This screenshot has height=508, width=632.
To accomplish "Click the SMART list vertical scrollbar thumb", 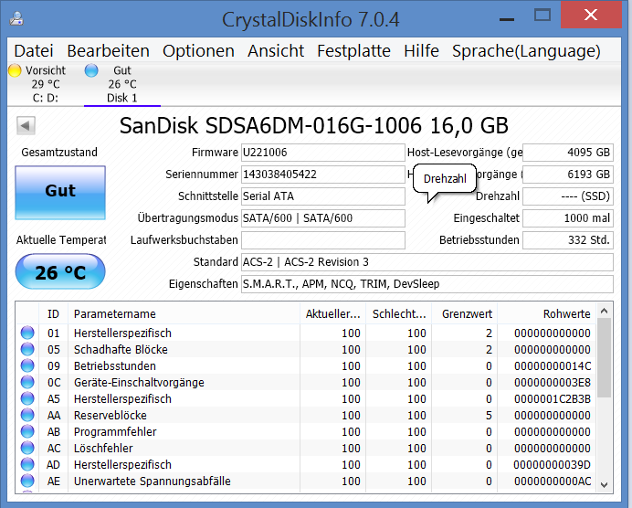I will [604, 358].
